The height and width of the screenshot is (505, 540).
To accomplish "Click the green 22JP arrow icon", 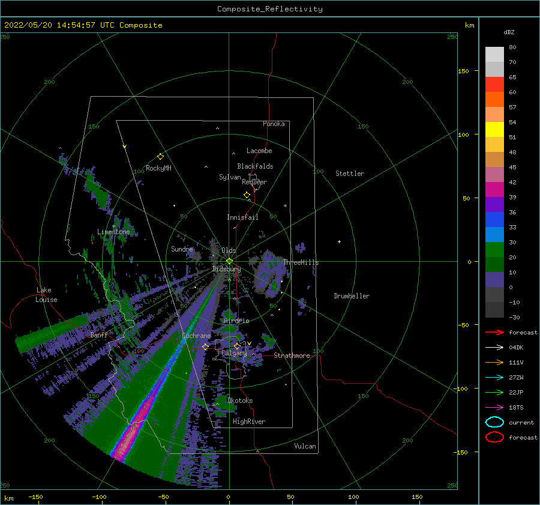I will 494,392.
